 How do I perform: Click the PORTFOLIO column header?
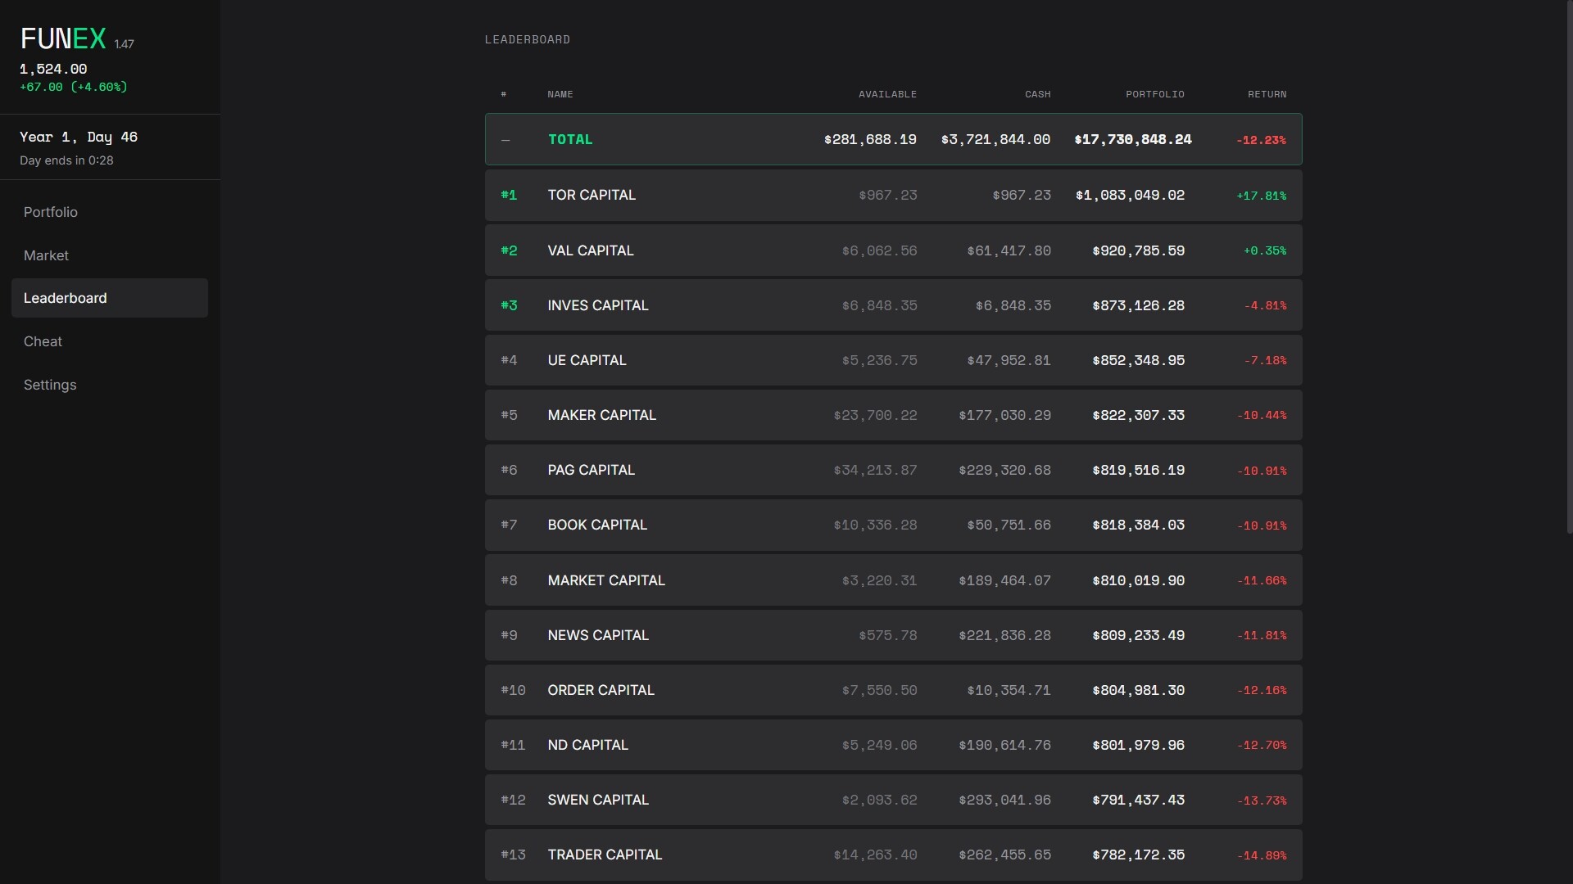pyautogui.click(x=1154, y=94)
